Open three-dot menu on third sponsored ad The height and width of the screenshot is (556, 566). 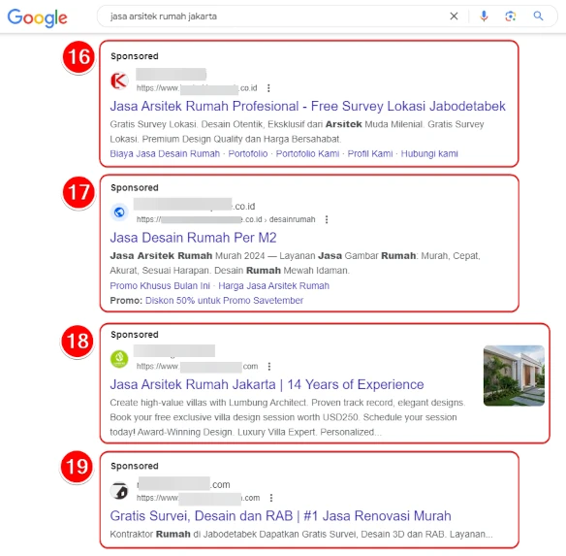(269, 367)
